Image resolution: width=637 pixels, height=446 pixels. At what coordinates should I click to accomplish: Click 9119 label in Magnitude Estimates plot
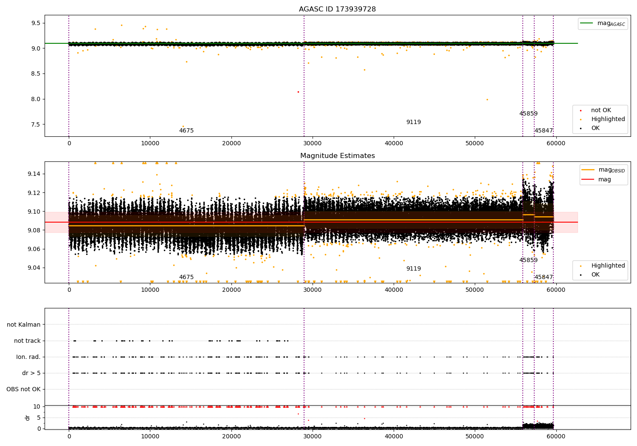coord(413,269)
